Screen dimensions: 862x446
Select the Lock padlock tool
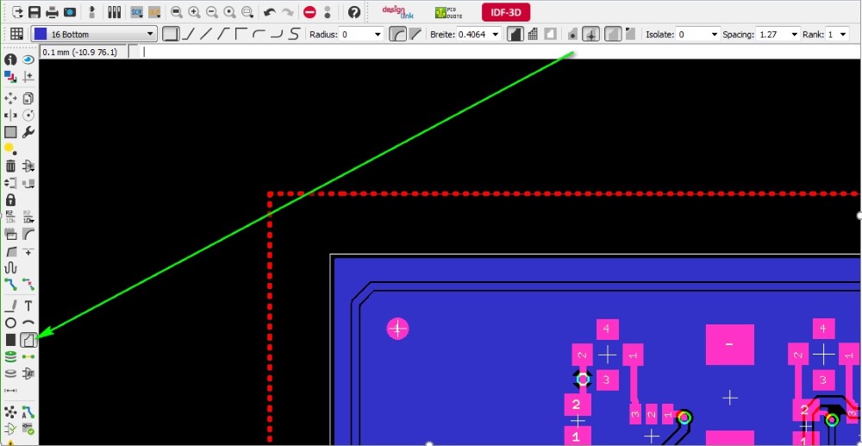coord(10,199)
